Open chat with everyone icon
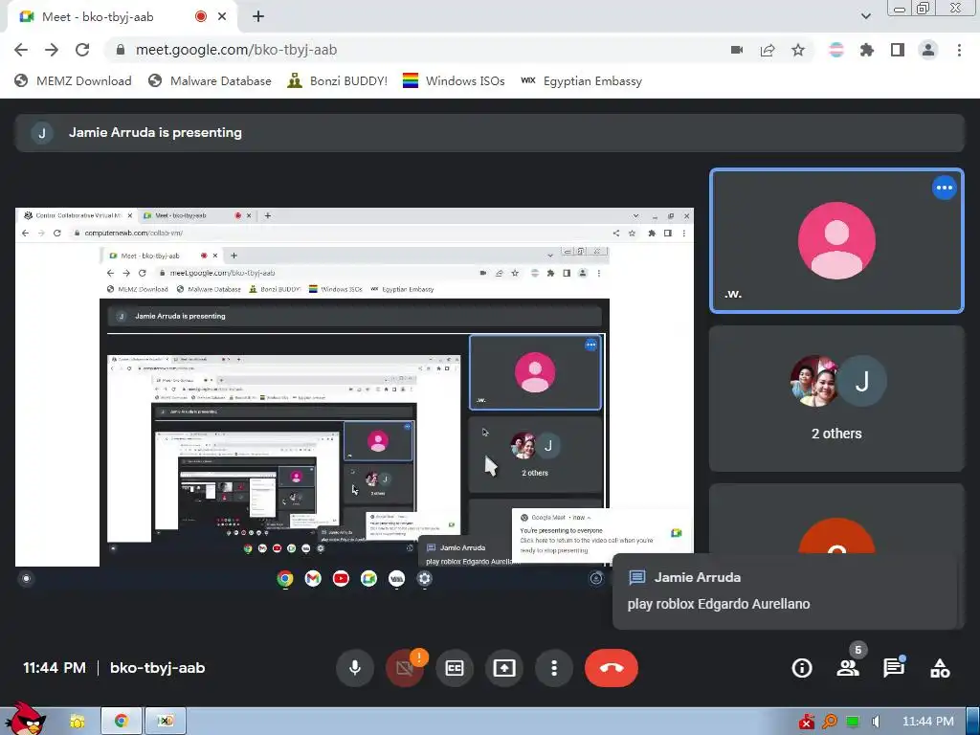The image size is (980, 735). (894, 668)
